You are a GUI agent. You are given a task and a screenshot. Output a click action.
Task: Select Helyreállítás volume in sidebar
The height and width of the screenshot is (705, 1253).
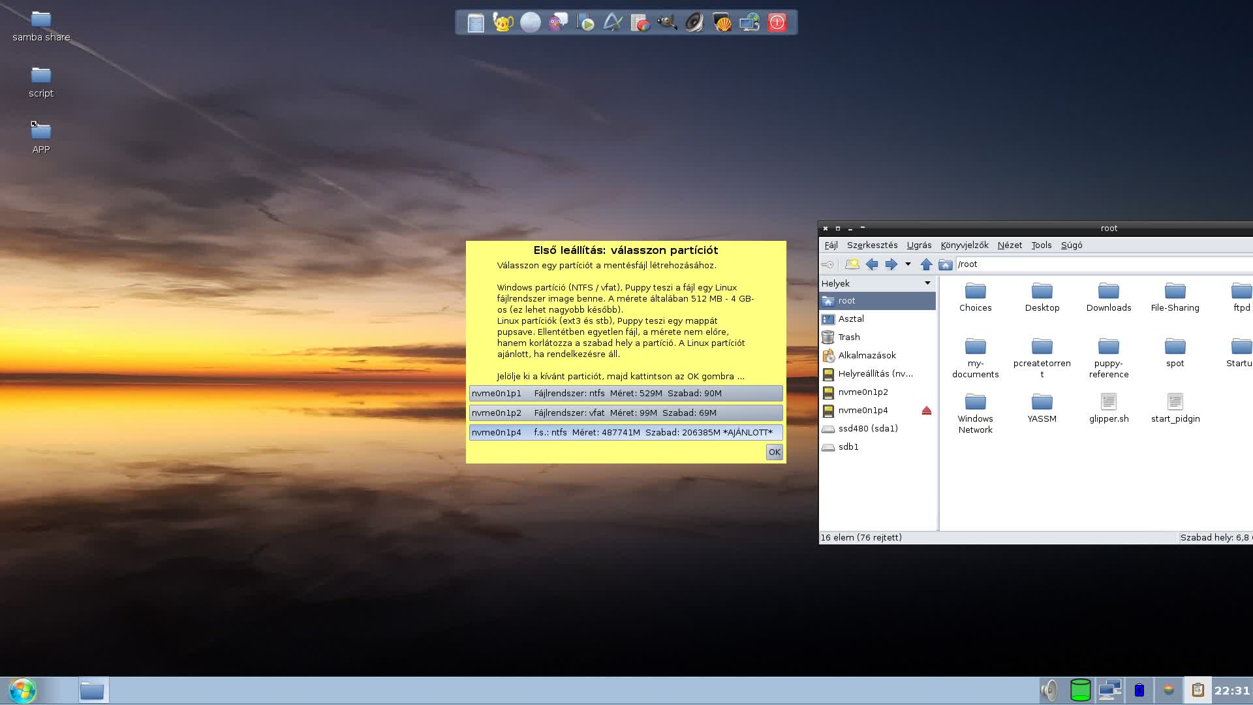pos(878,374)
